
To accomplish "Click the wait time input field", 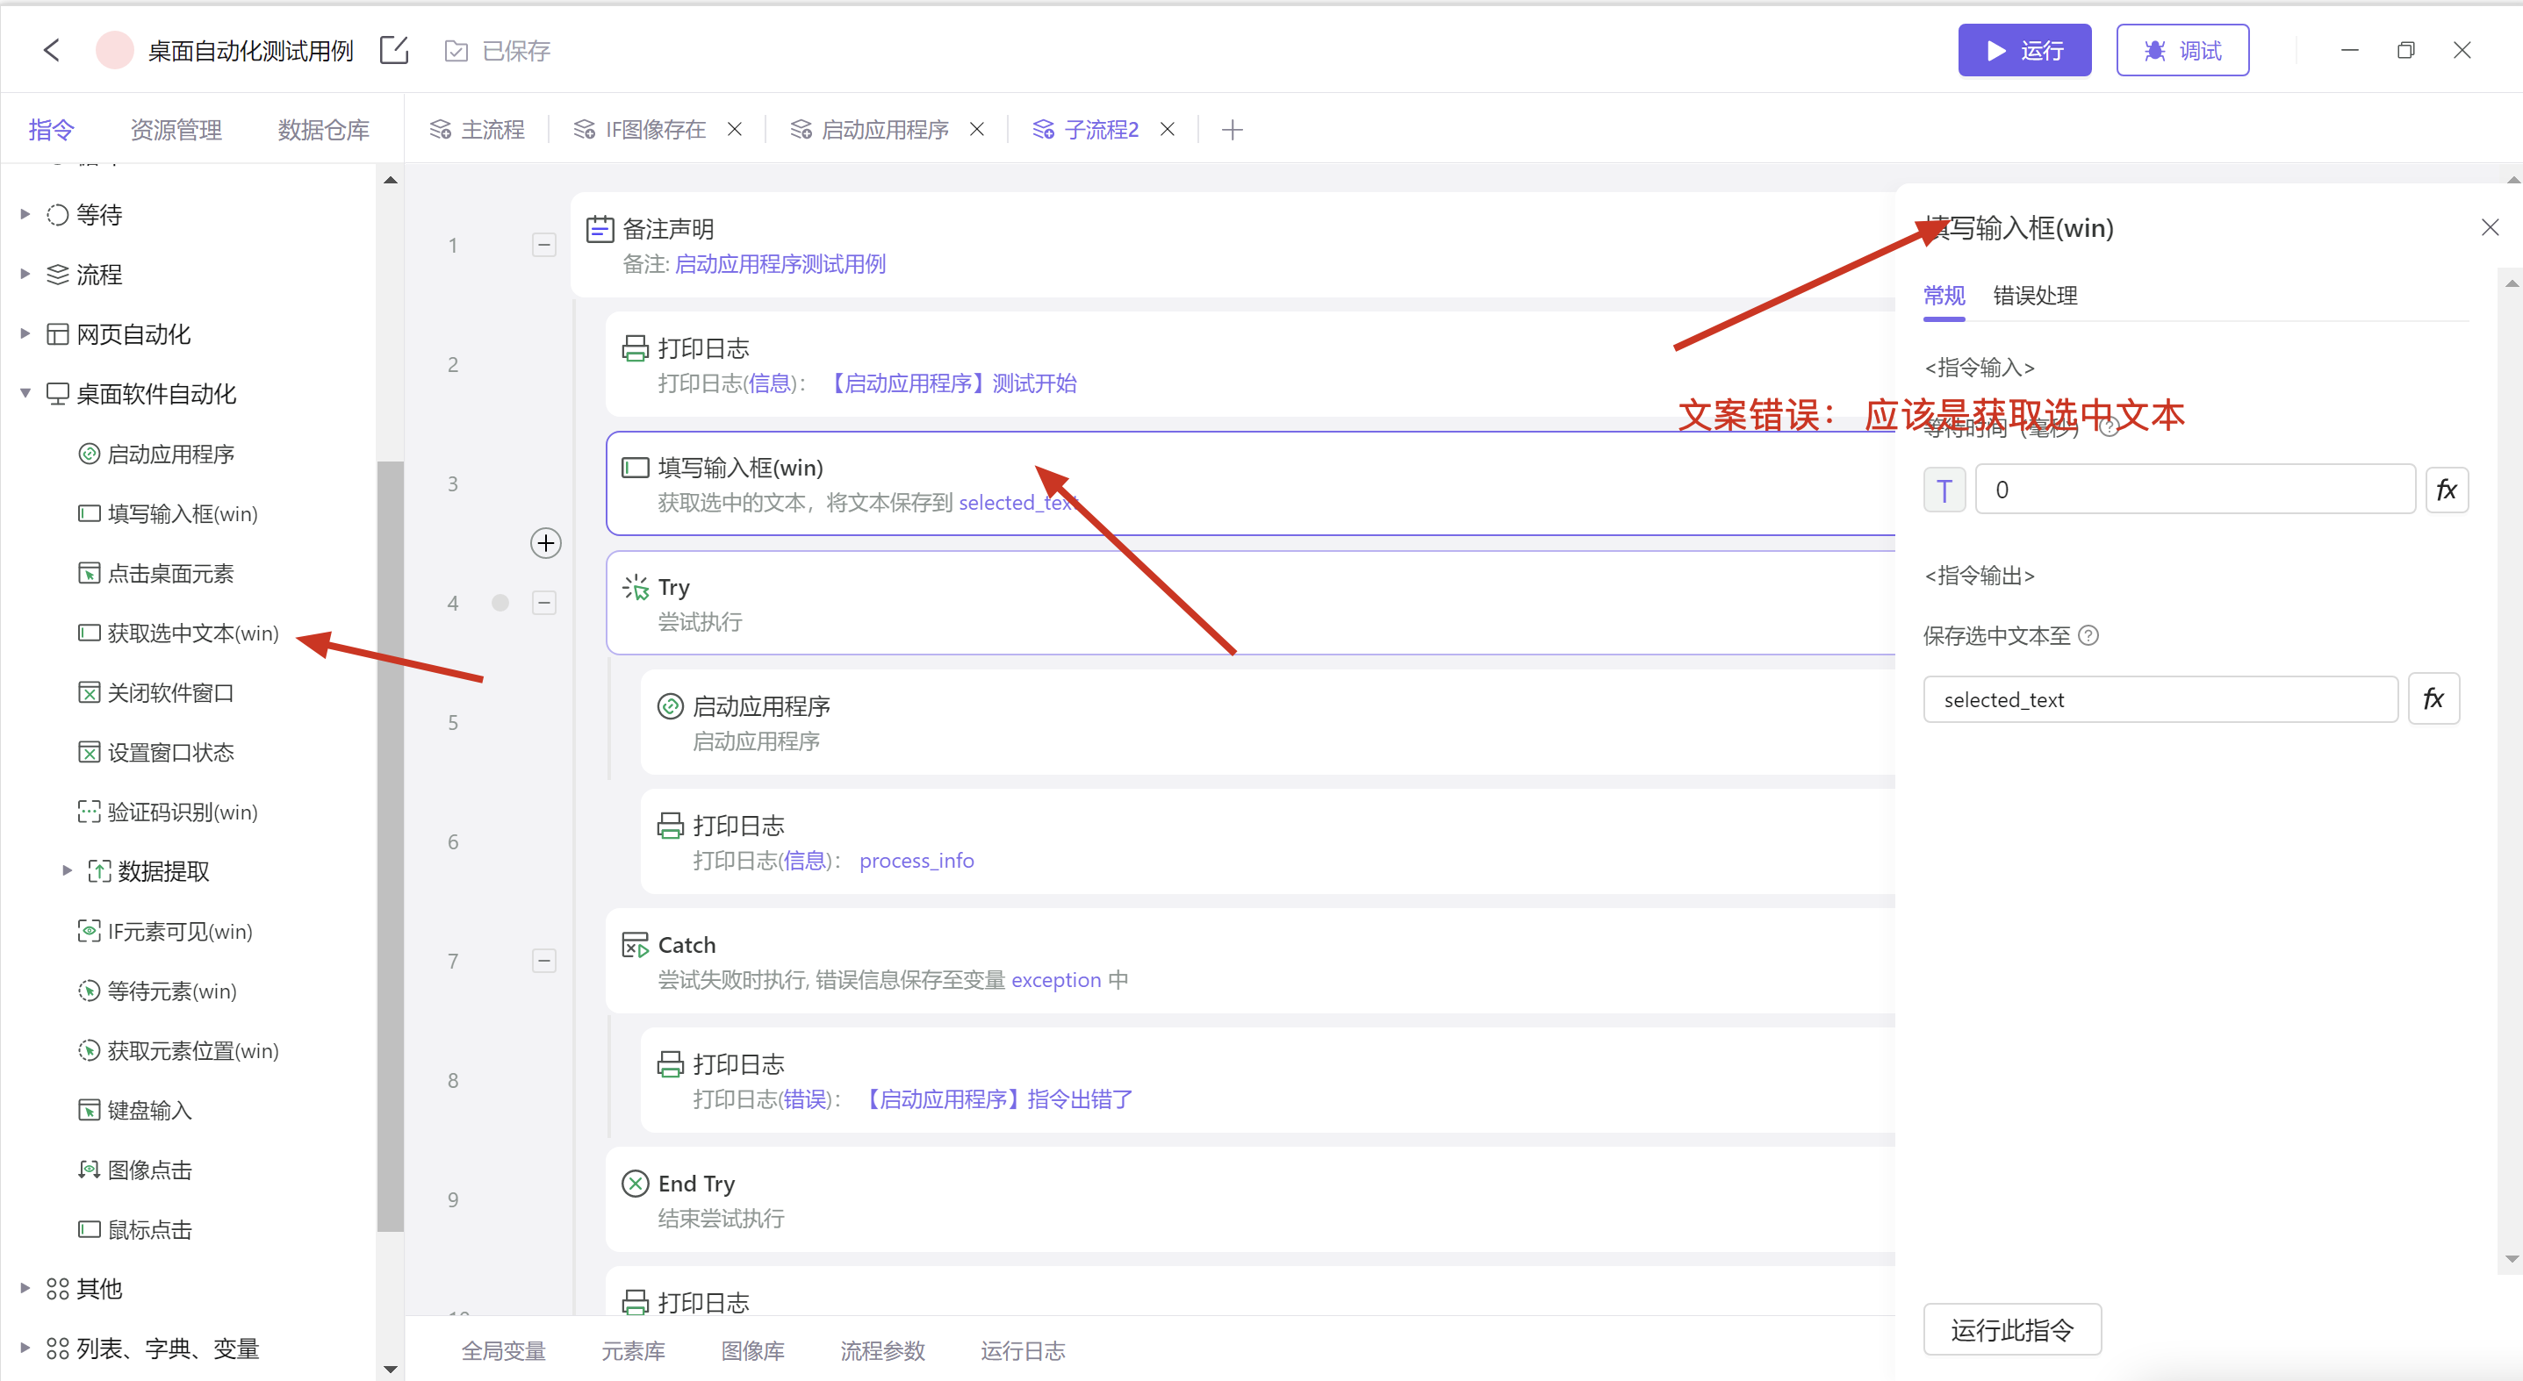I will (x=2195, y=490).
